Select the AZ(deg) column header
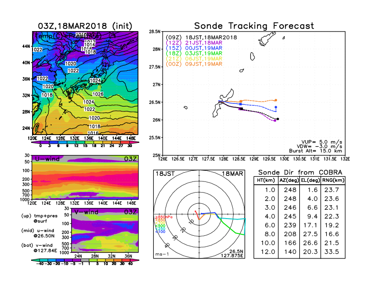This screenshot has height=284, width=368. pyautogui.click(x=288, y=180)
